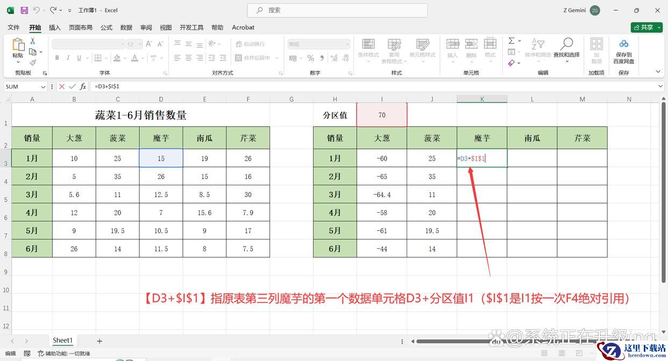Open the Copy options dropdown arrow
Viewport: 668px width, 361px height.
tap(41, 52)
